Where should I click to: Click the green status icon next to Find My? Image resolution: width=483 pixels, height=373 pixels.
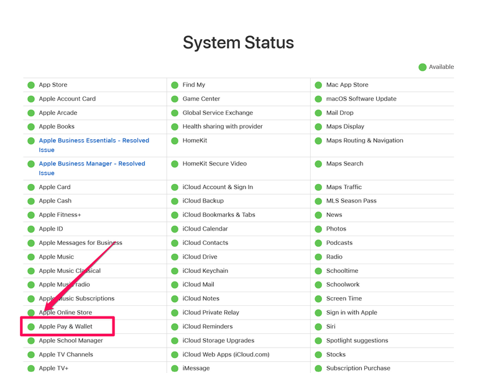175,85
